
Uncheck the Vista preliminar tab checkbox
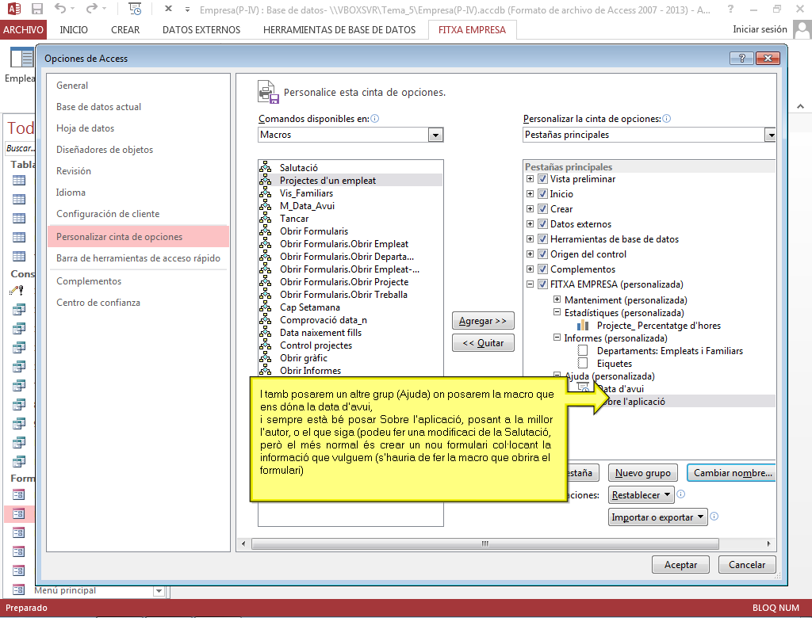tap(542, 179)
